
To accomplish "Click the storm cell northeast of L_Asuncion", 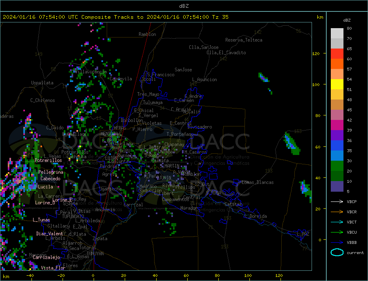I will pyautogui.click(x=264, y=77).
